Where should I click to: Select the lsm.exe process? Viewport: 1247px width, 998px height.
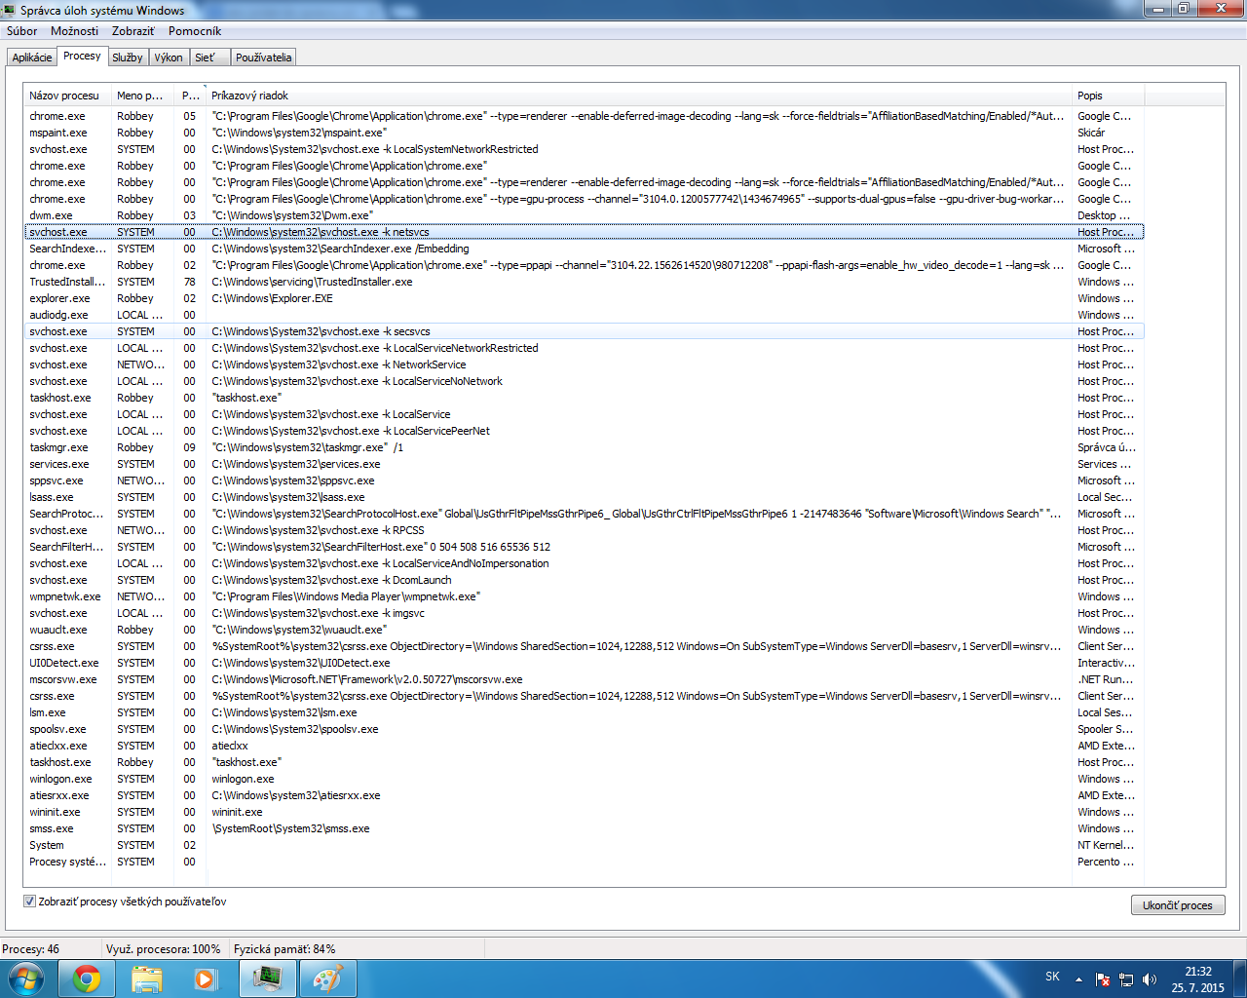point(584,712)
